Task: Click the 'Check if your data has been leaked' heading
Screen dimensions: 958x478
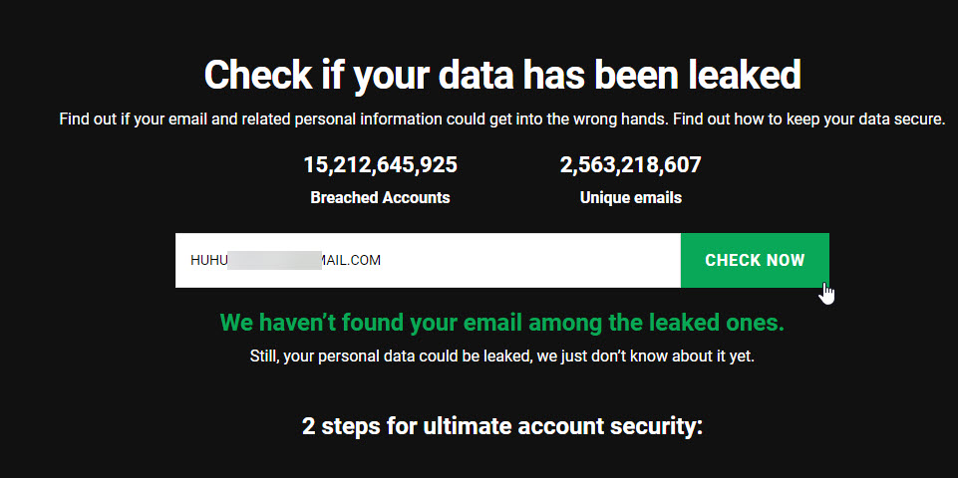Action: click(x=502, y=75)
